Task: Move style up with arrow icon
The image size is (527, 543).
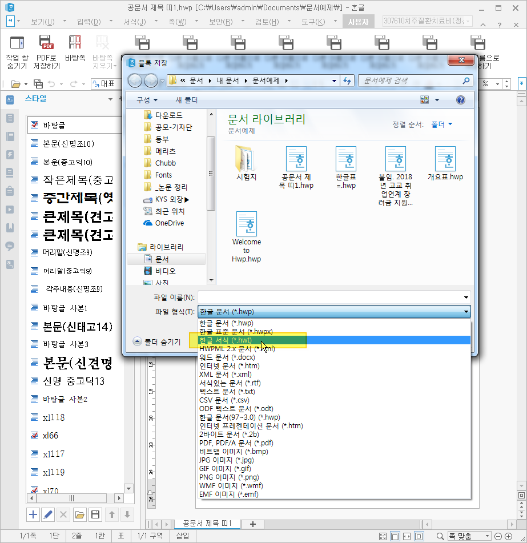Action: pos(112,514)
